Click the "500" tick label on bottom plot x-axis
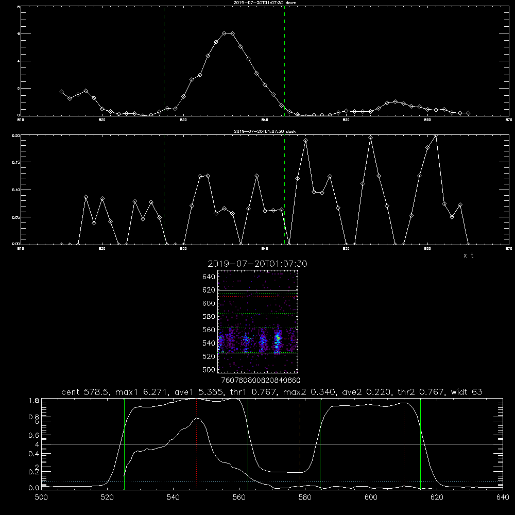Viewport: 515px width, 515px height. tap(41, 497)
